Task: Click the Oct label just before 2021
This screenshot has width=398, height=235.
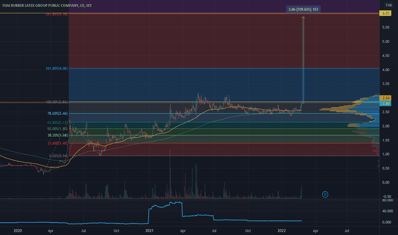Action: (116, 231)
